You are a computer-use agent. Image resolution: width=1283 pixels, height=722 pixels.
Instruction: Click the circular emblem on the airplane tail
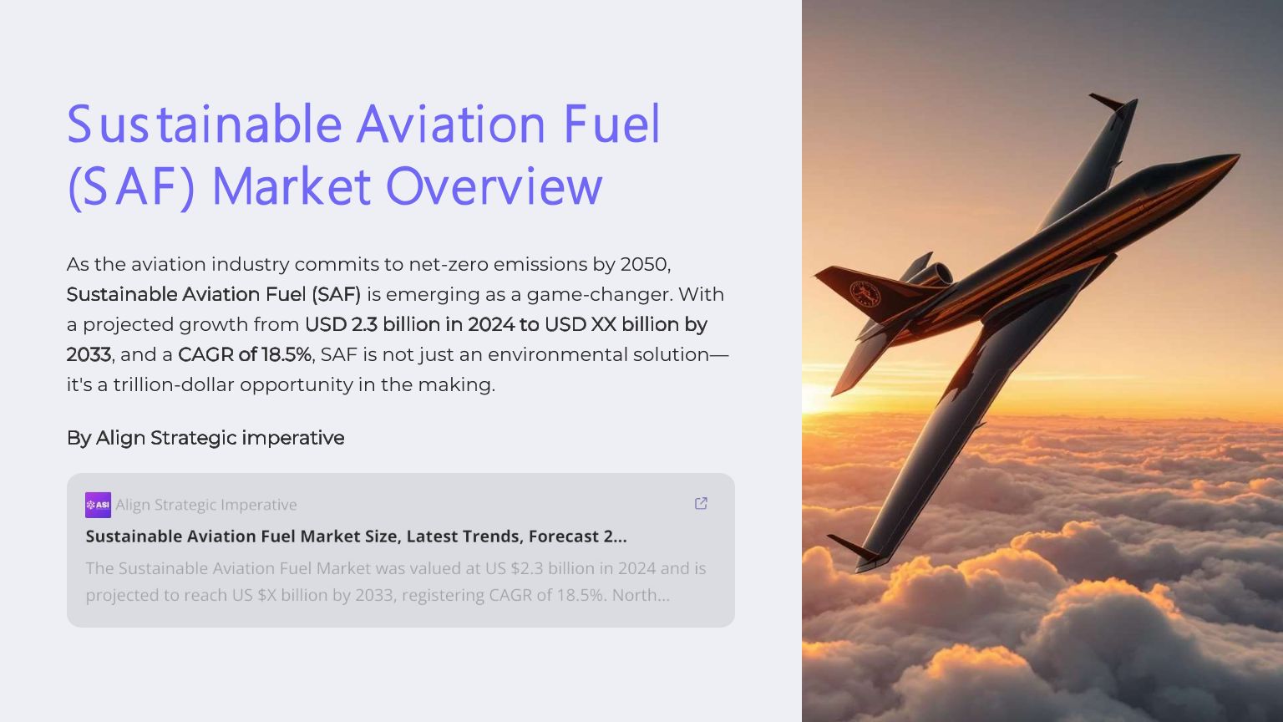pos(866,293)
